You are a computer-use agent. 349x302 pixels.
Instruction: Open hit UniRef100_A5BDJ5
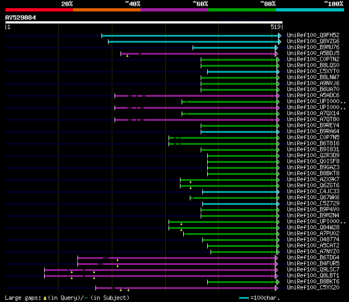(x=313, y=54)
